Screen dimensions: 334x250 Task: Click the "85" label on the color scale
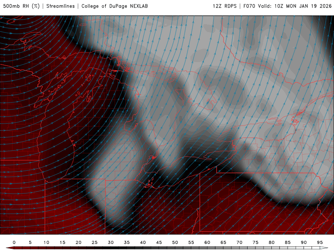click(x=288, y=242)
